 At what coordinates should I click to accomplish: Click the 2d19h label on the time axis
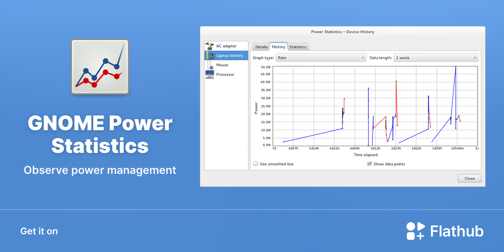click(396, 148)
